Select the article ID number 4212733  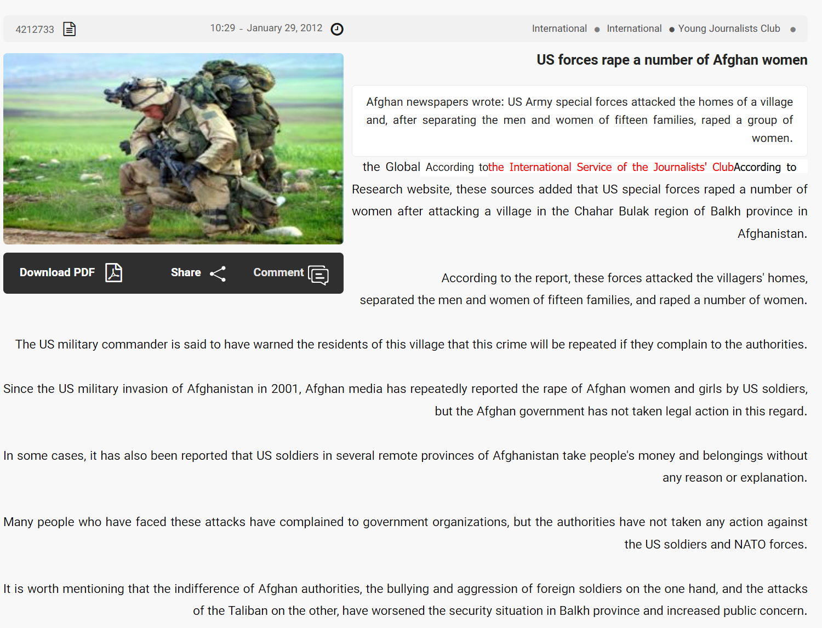pyautogui.click(x=35, y=30)
